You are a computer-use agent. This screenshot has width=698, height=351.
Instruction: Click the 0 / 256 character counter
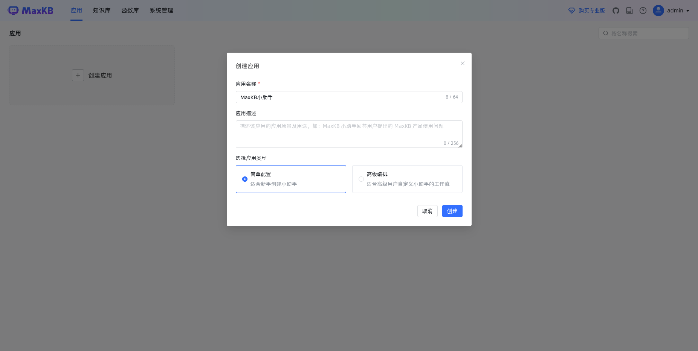point(451,143)
